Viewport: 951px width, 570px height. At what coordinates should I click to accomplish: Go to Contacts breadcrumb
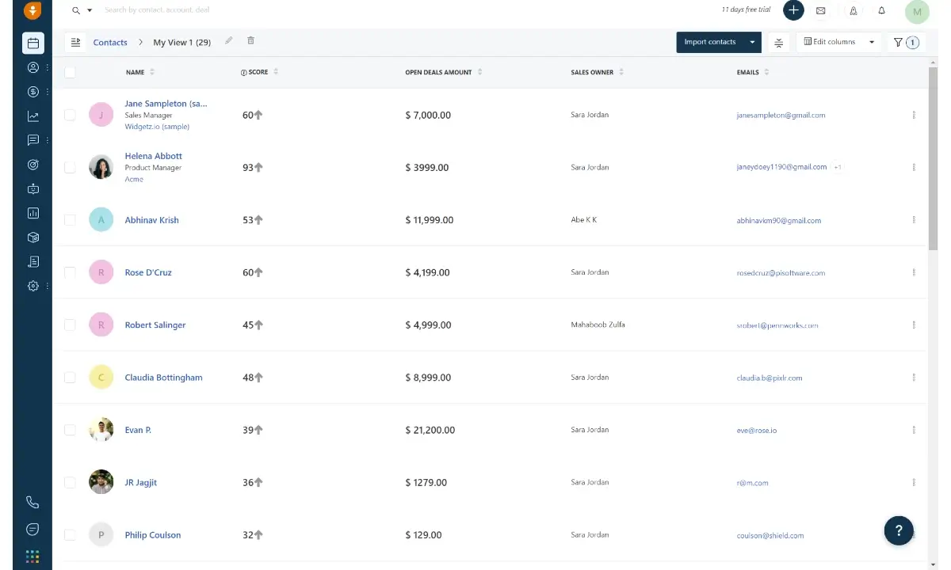[x=110, y=42]
